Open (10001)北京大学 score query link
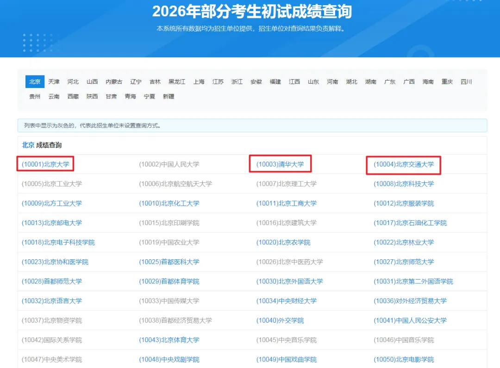 pos(45,164)
